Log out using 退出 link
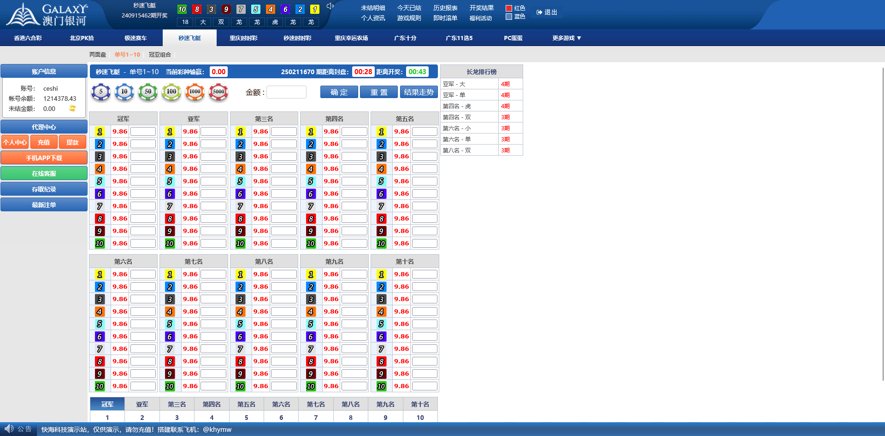This screenshot has width=885, height=436. point(547,12)
